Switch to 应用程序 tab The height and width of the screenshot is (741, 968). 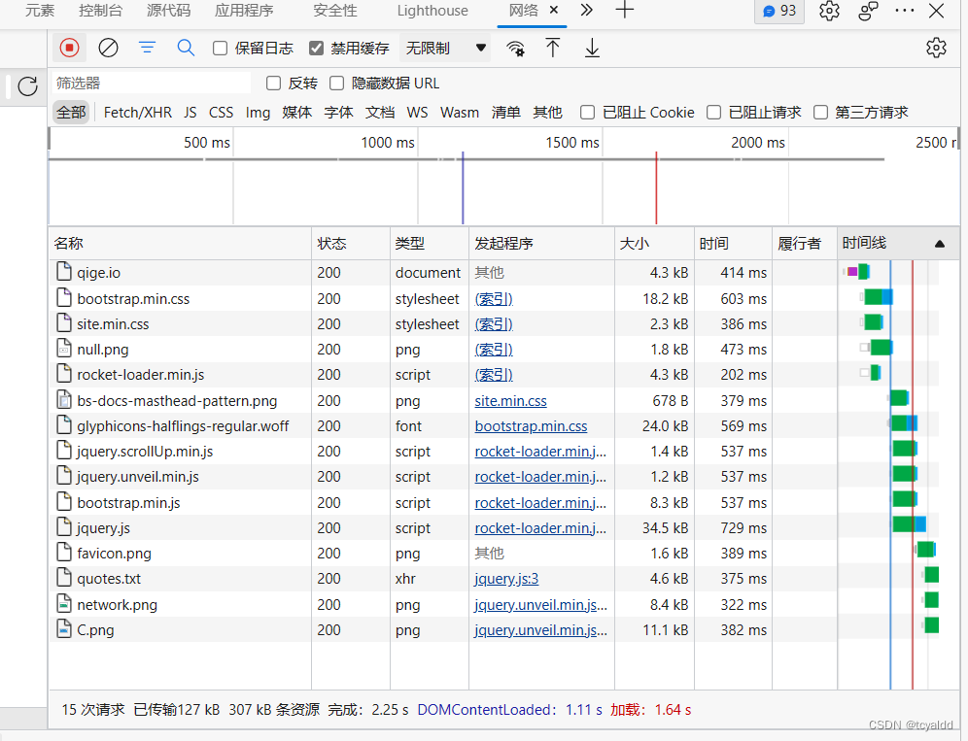coord(245,11)
